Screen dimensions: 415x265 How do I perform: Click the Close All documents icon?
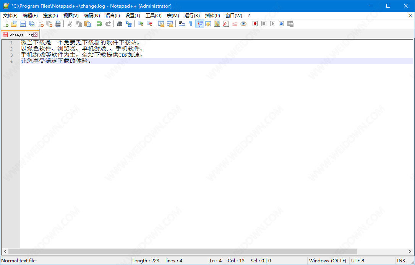[49, 24]
